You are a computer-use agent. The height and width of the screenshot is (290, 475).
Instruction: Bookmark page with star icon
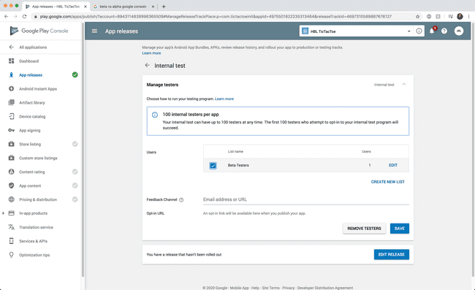[418, 16]
